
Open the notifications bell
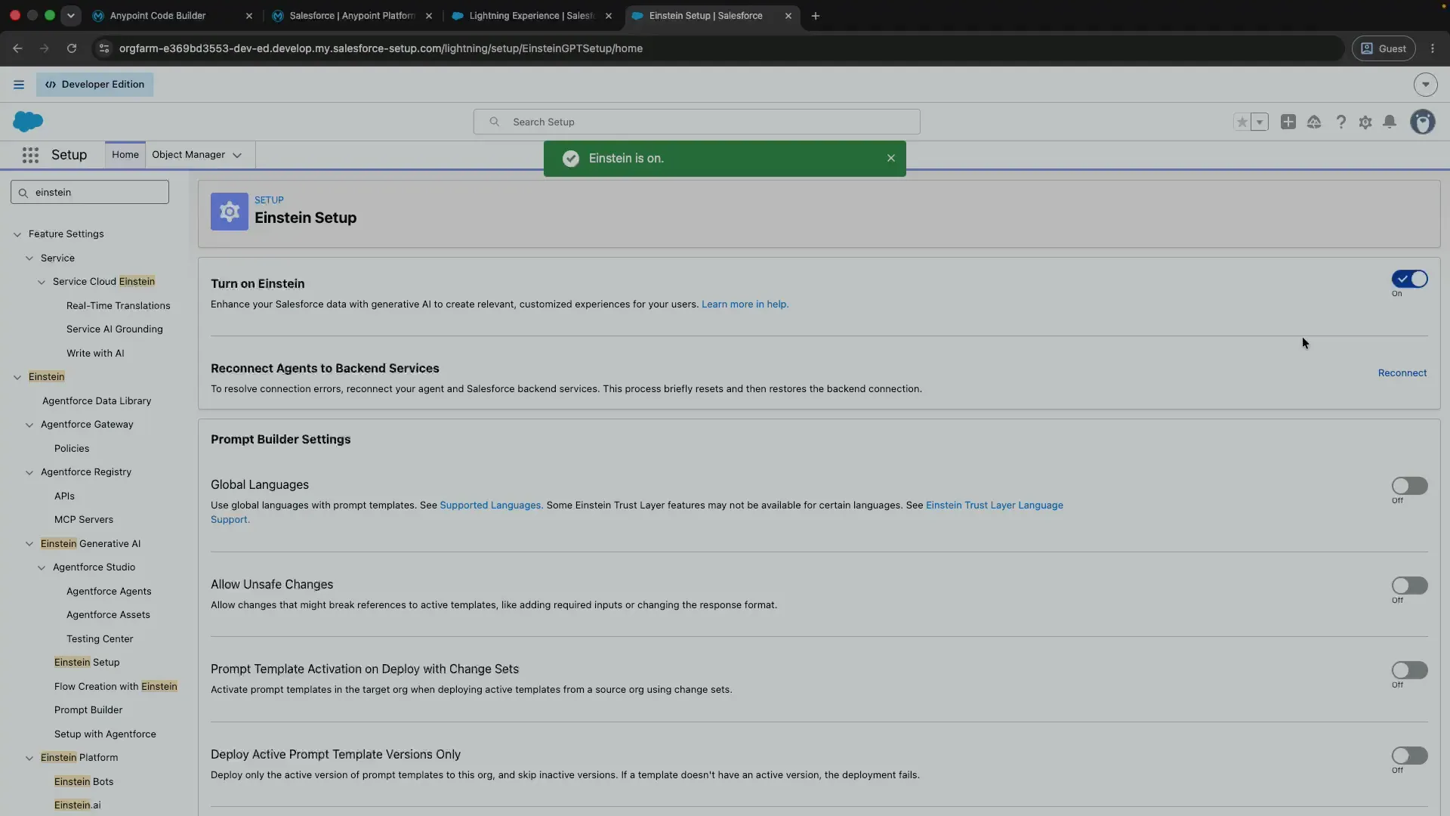click(1390, 122)
